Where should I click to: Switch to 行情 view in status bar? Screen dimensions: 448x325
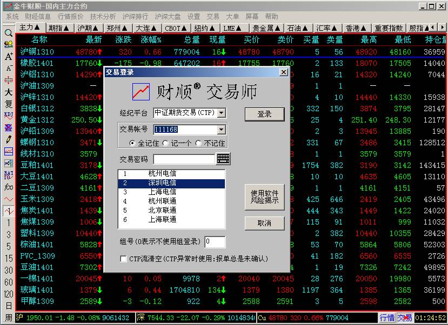click(x=387, y=317)
